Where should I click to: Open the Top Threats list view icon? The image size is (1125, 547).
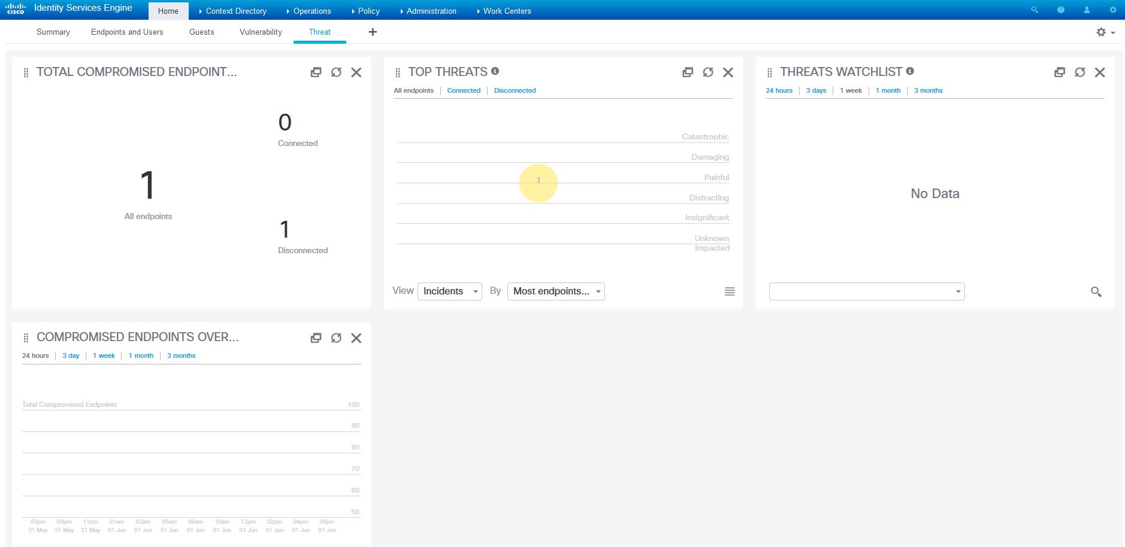point(730,291)
